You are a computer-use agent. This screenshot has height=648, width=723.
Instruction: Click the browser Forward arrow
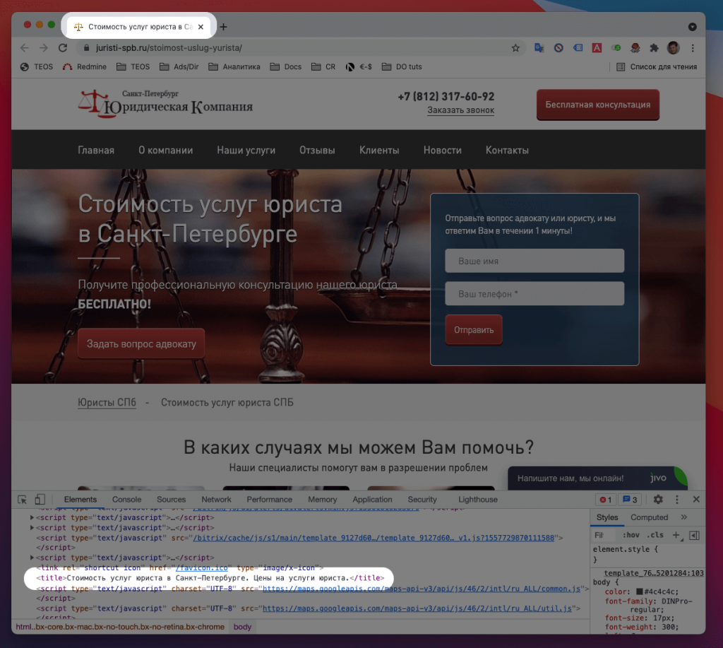tap(43, 48)
